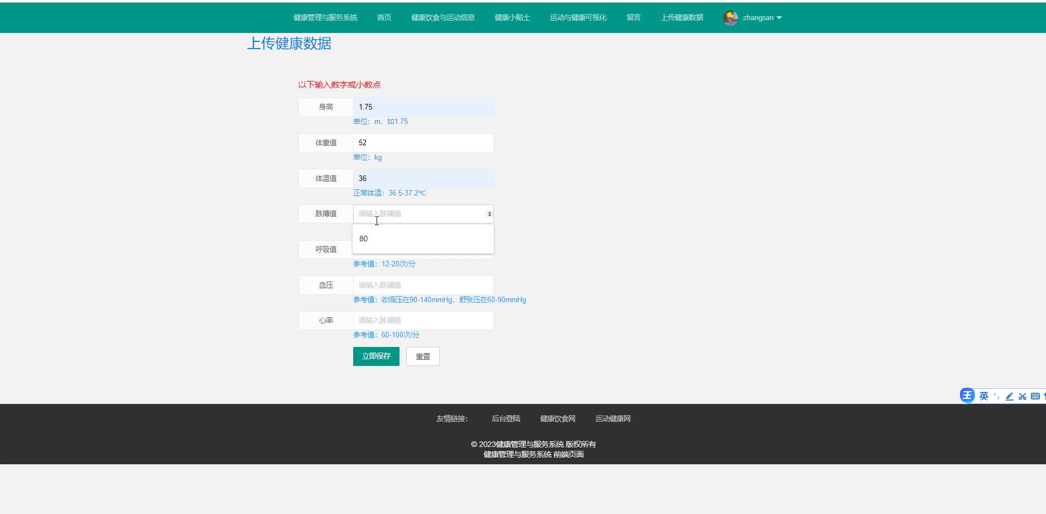Click hint 正常体温：36.5-37.2℃

[x=389, y=193]
